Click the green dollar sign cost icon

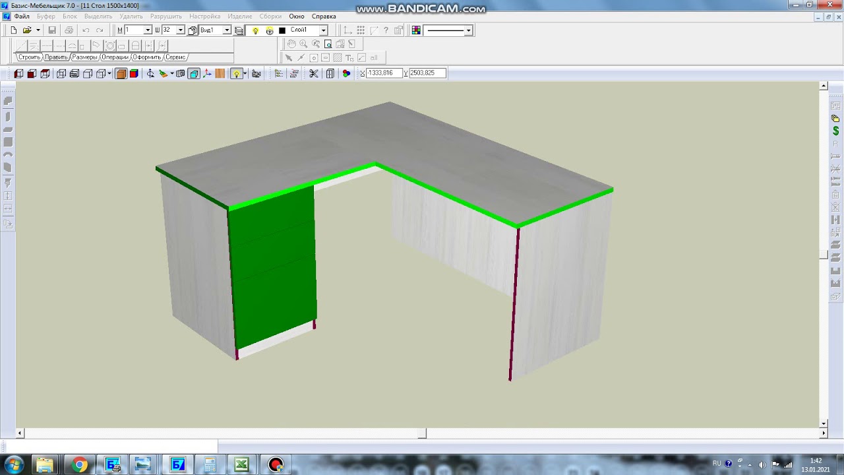click(x=835, y=131)
